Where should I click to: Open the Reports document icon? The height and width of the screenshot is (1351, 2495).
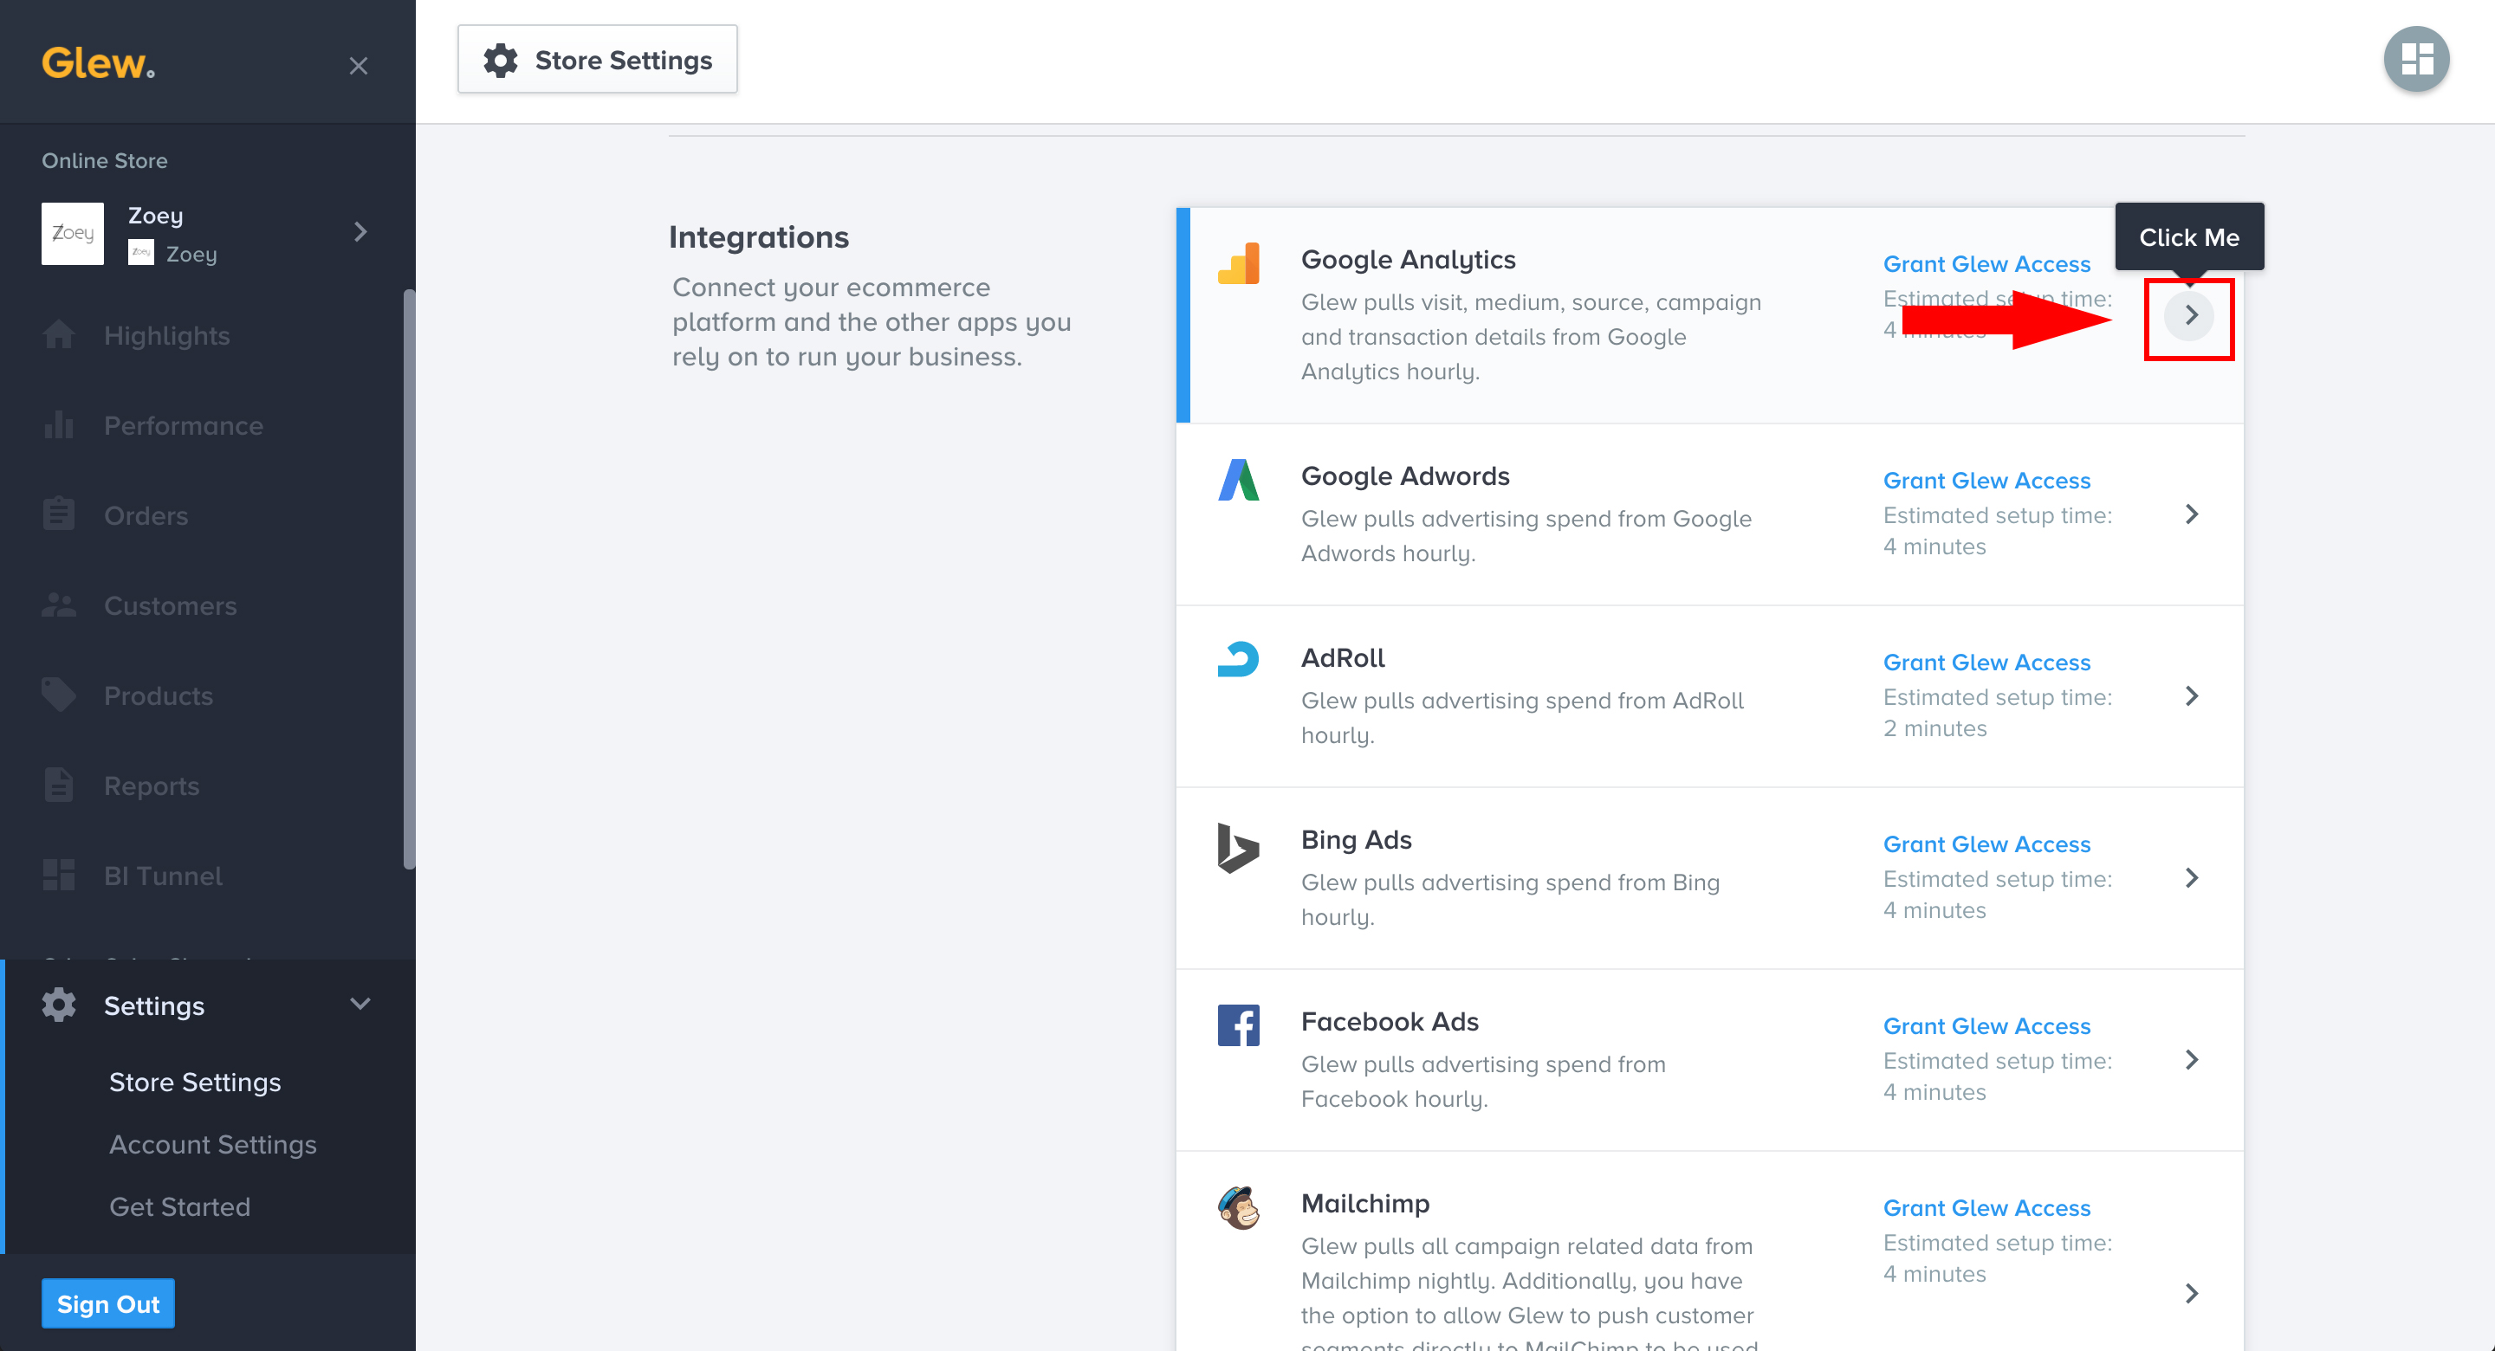tap(58, 785)
